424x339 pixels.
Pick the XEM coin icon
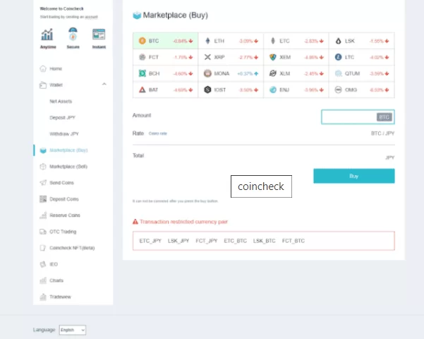click(x=273, y=57)
